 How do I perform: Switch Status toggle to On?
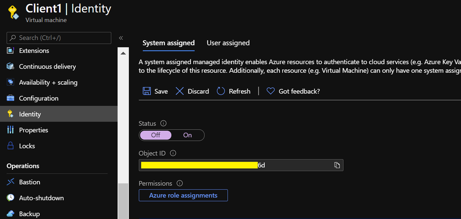pyautogui.click(x=187, y=135)
